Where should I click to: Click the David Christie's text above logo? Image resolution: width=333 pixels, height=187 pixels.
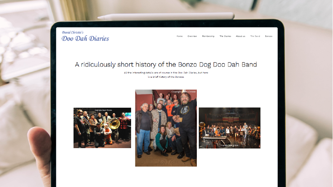click(73, 32)
